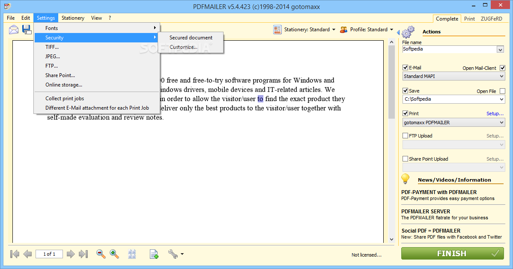The height and width of the screenshot is (269, 513).
Task: Click the green FINISH button
Action: coord(453,253)
